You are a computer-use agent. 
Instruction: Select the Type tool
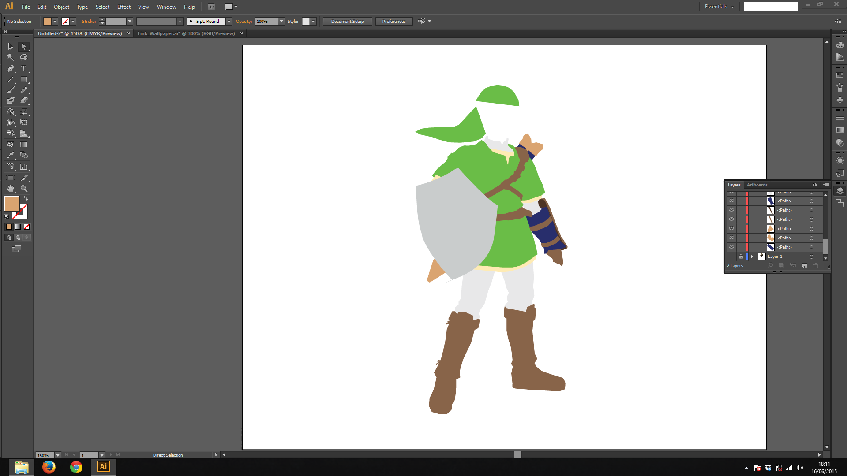[x=24, y=69]
